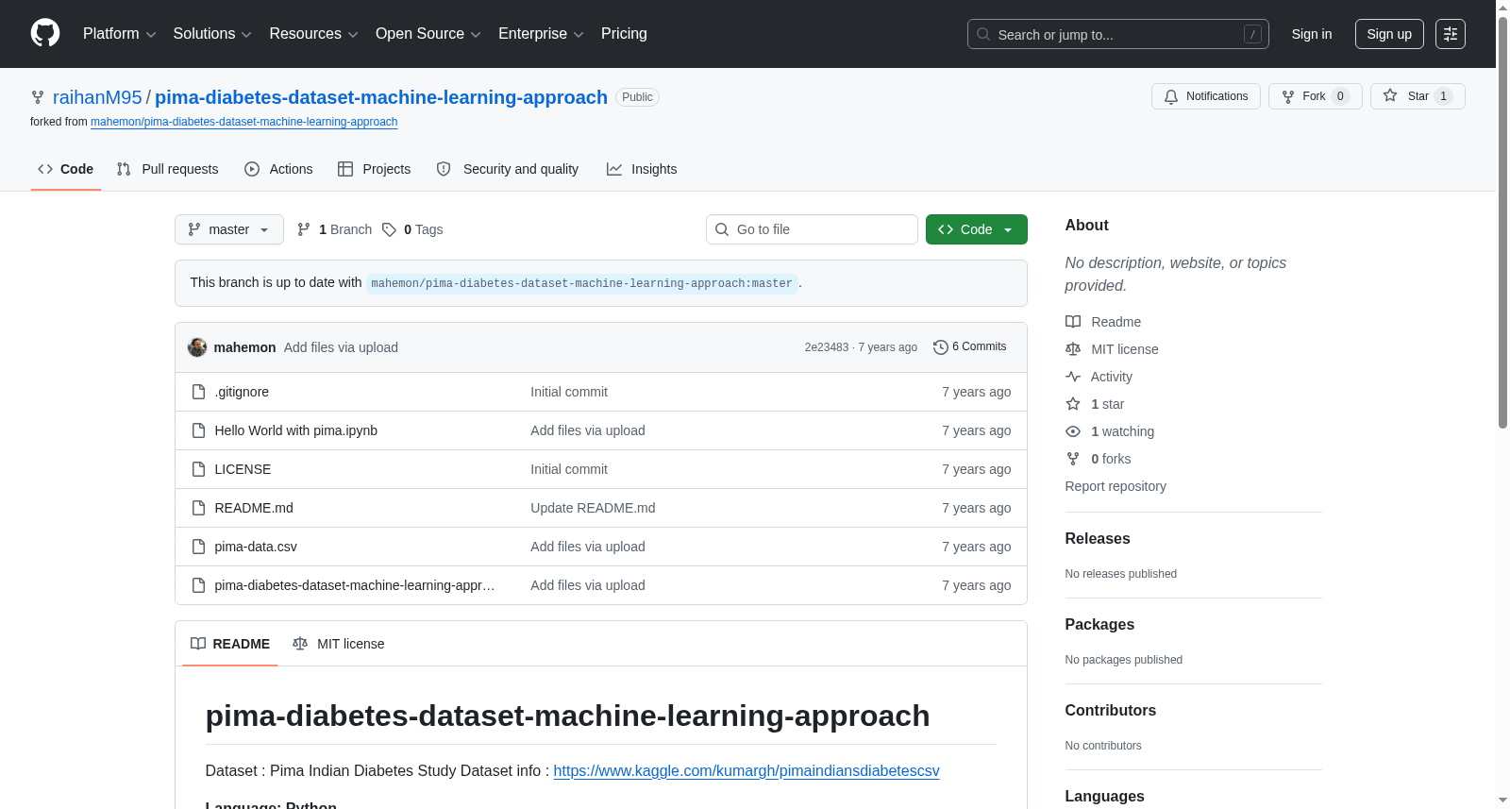
Task: Fork the repository via the Fork icon
Action: click(1288, 96)
